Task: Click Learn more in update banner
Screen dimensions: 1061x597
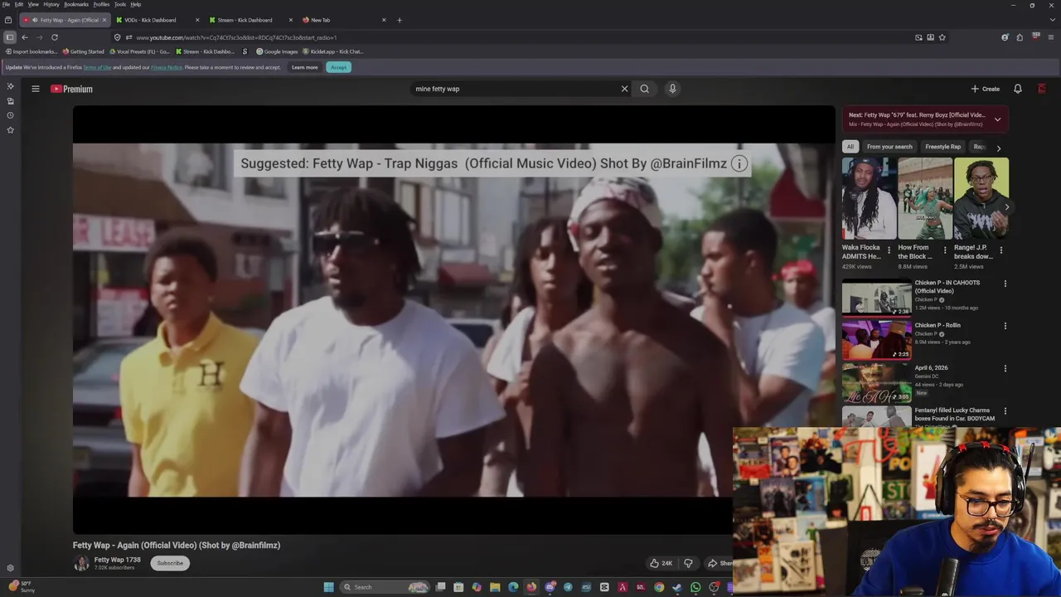Action: point(304,67)
